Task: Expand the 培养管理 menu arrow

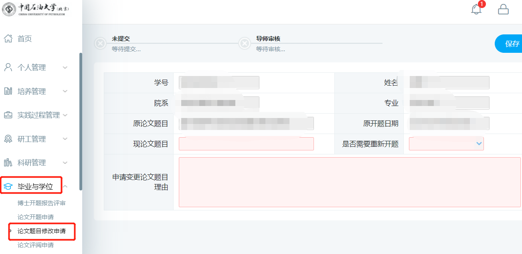Action: (65, 92)
